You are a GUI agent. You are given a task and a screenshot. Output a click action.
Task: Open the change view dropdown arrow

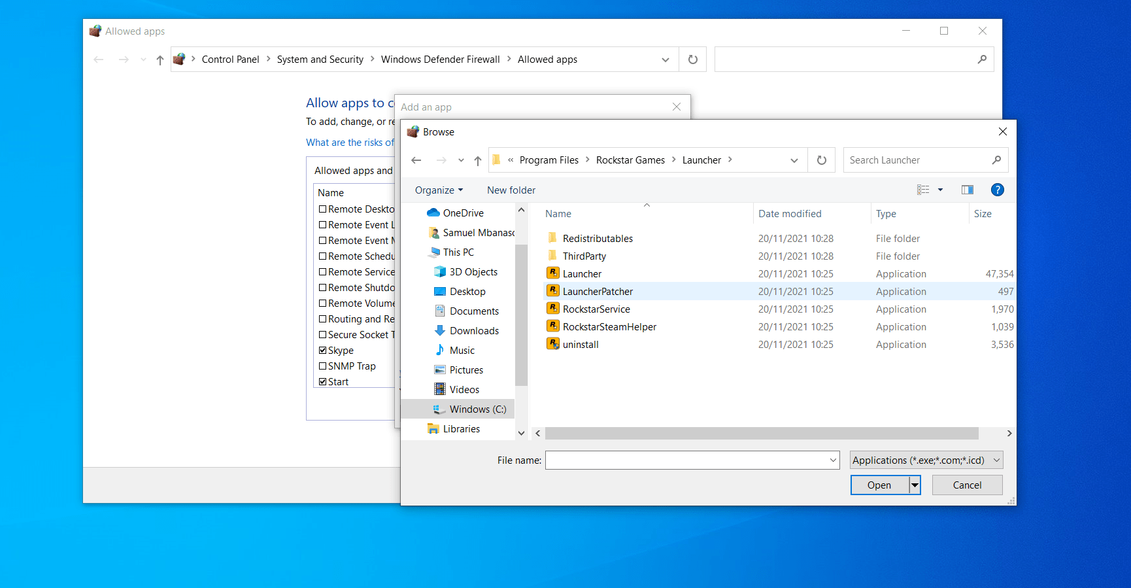click(940, 190)
